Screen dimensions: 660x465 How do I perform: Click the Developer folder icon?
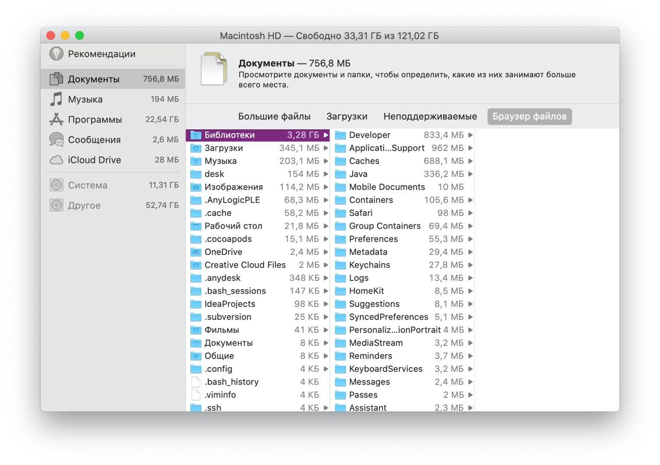click(x=340, y=135)
